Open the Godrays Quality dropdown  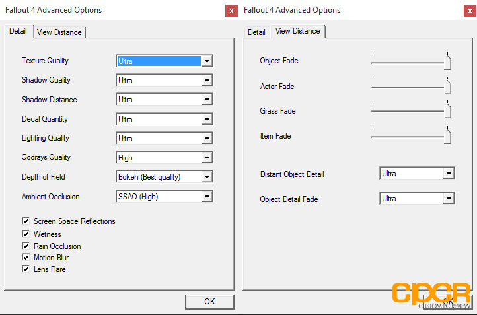pos(165,157)
